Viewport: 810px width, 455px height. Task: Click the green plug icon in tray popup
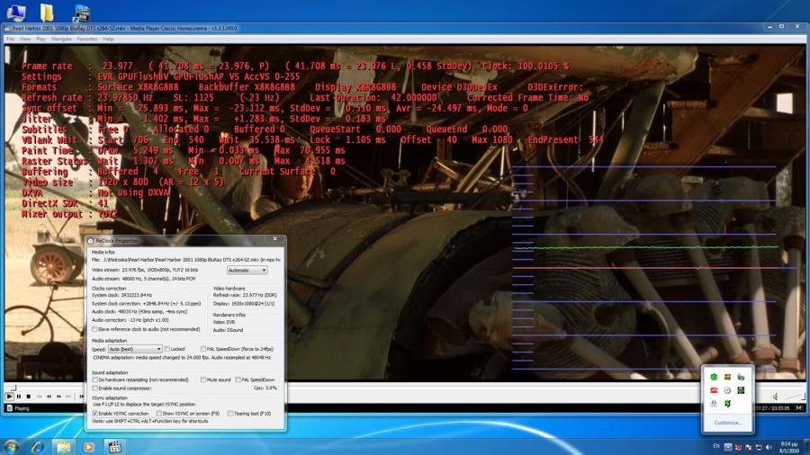(741, 377)
